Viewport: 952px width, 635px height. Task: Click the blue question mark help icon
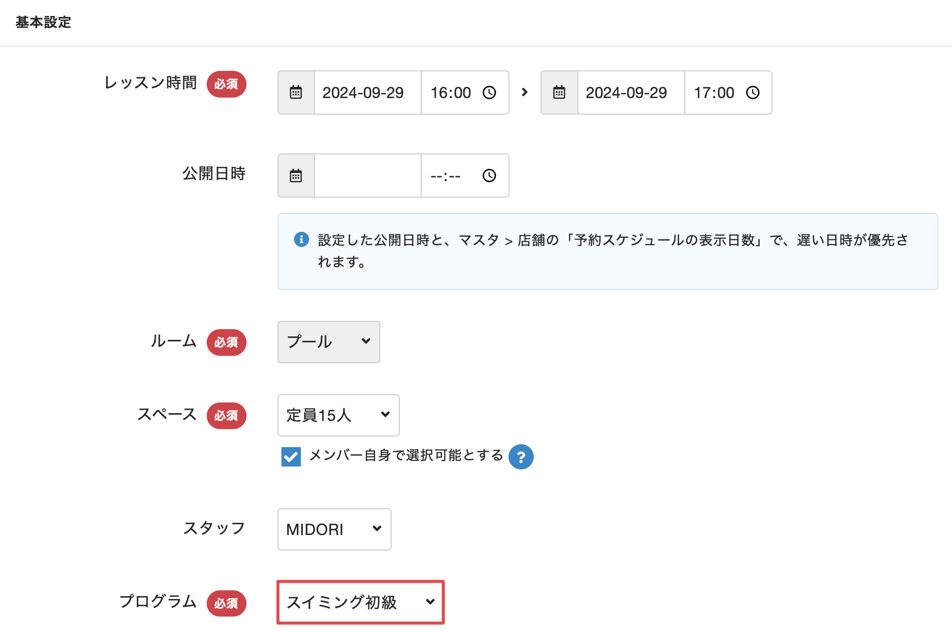[521, 457]
